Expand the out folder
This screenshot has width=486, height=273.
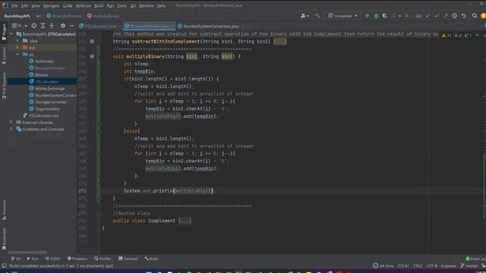tap(17, 48)
